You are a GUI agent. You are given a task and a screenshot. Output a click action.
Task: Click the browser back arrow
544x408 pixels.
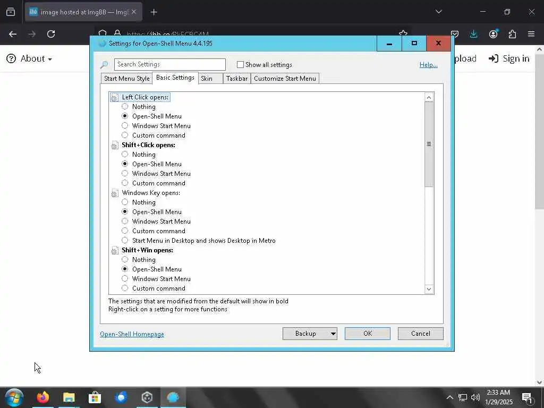pyautogui.click(x=13, y=34)
